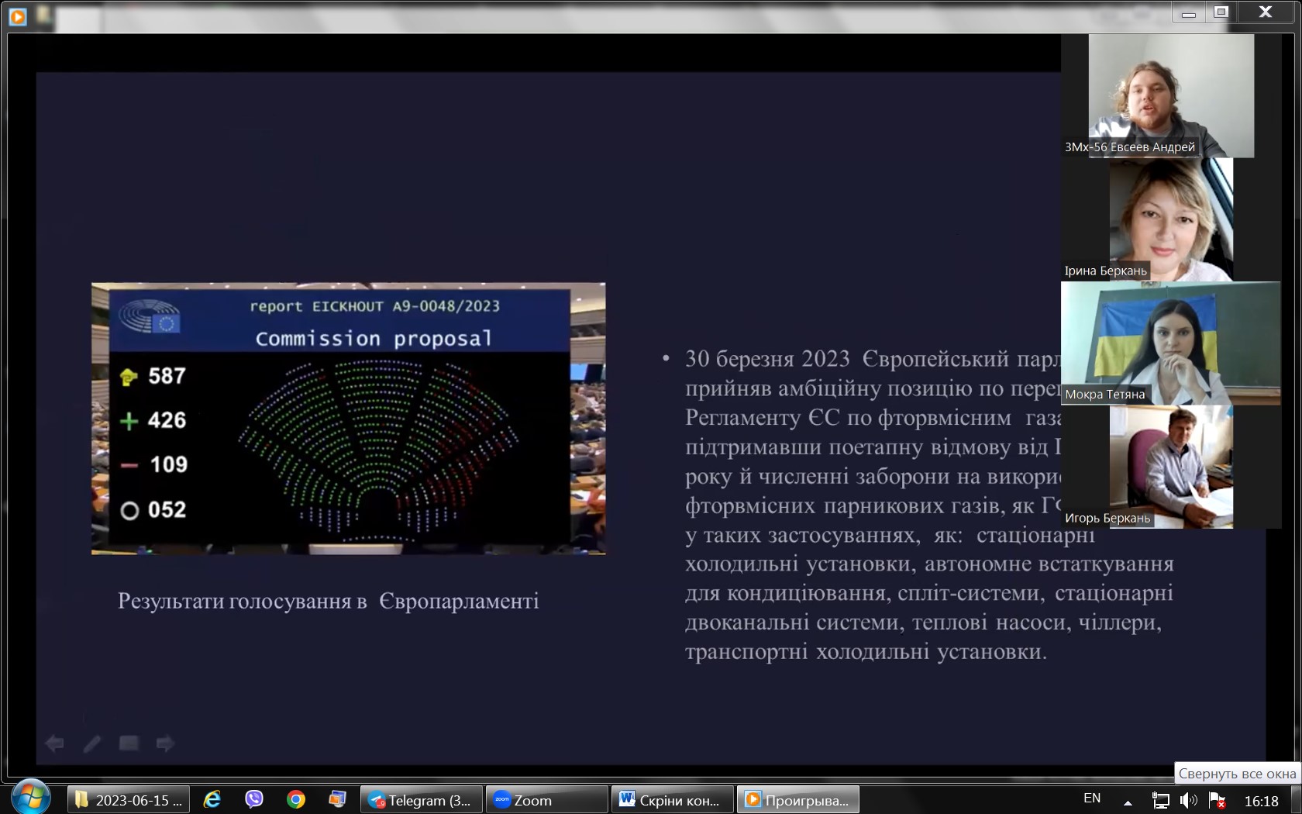Launch Internet Explorer from taskbar
1302x814 pixels.
pyautogui.click(x=212, y=799)
